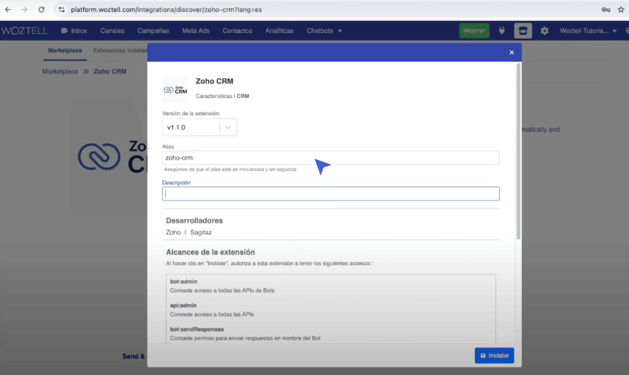Open the marketplace store icon

[x=522, y=30]
